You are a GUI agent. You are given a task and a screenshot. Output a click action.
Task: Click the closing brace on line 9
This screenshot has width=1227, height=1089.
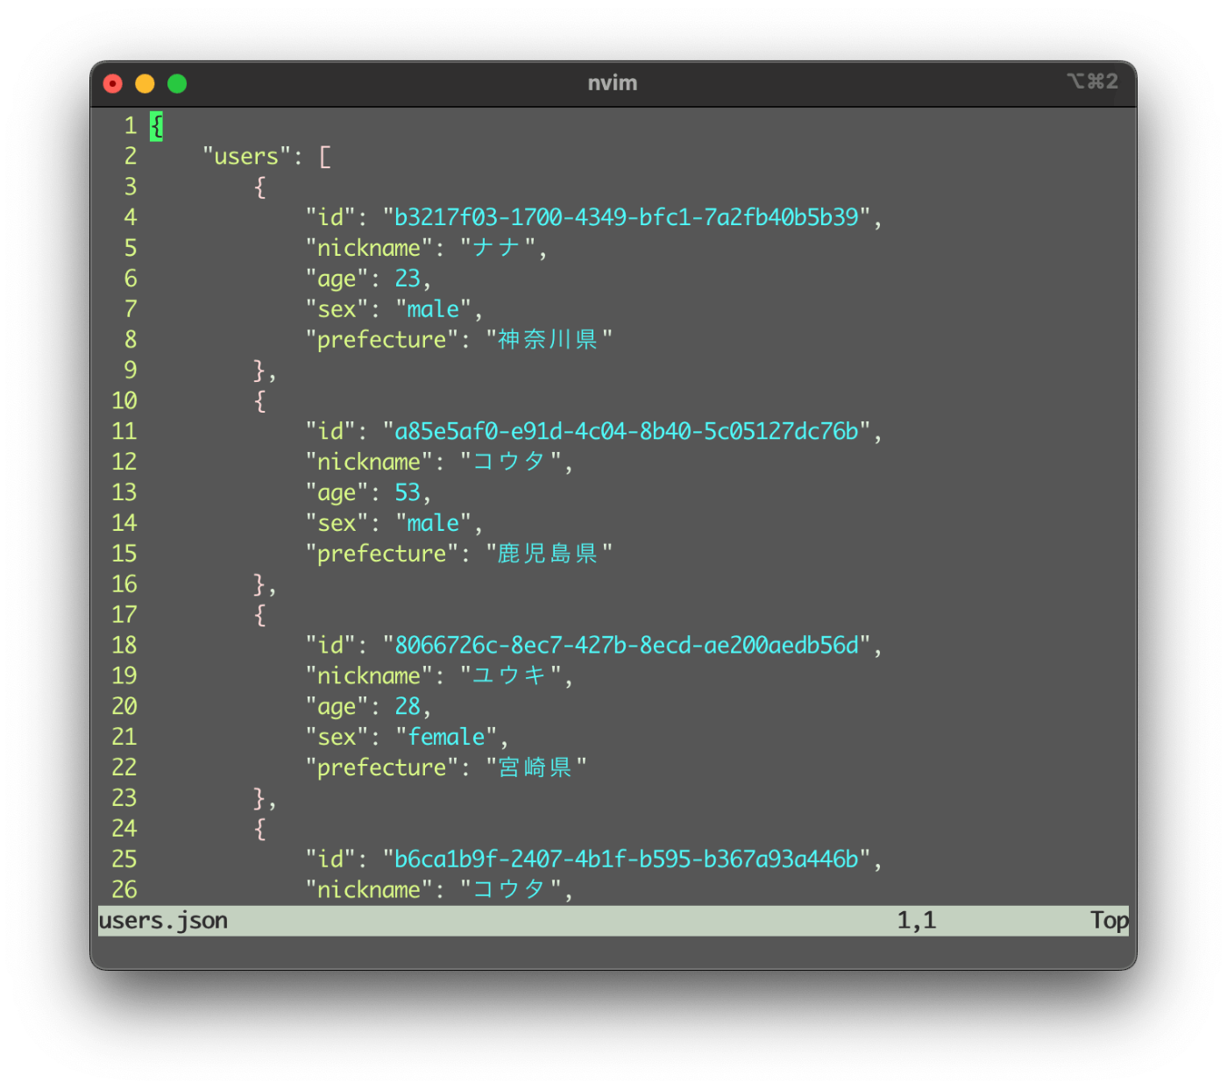(x=260, y=371)
